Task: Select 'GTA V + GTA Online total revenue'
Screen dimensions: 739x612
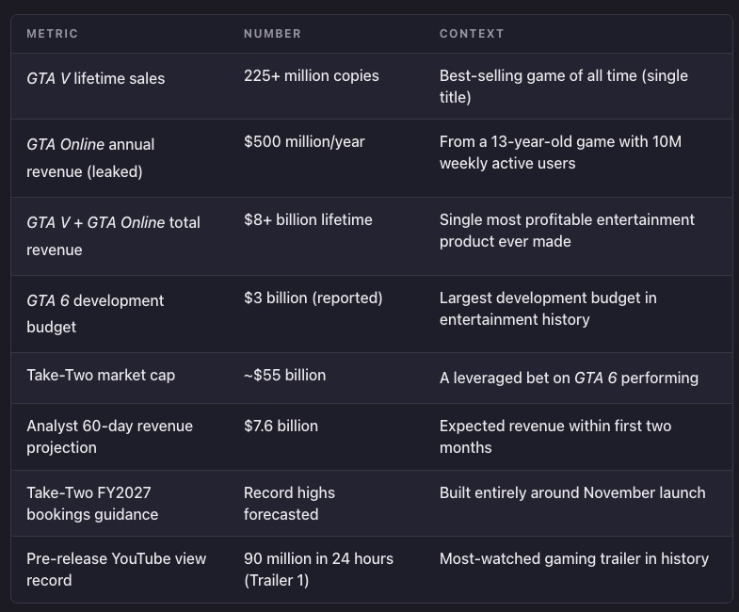Action: coord(113,235)
